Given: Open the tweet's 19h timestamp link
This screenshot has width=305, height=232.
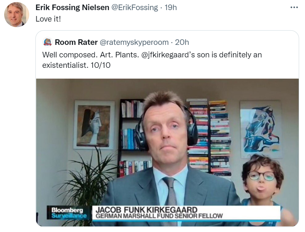Looking at the screenshot, I should click(x=171, y=7).
